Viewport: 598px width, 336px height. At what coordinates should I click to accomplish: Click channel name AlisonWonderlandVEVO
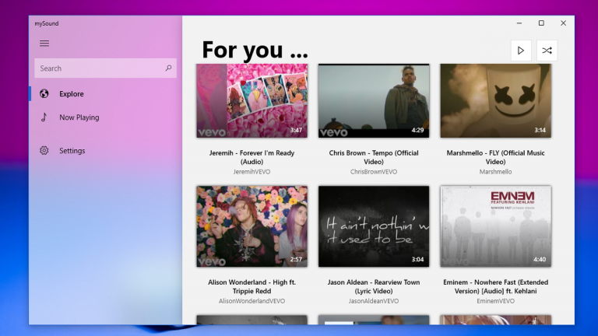[x=252, y=301]
